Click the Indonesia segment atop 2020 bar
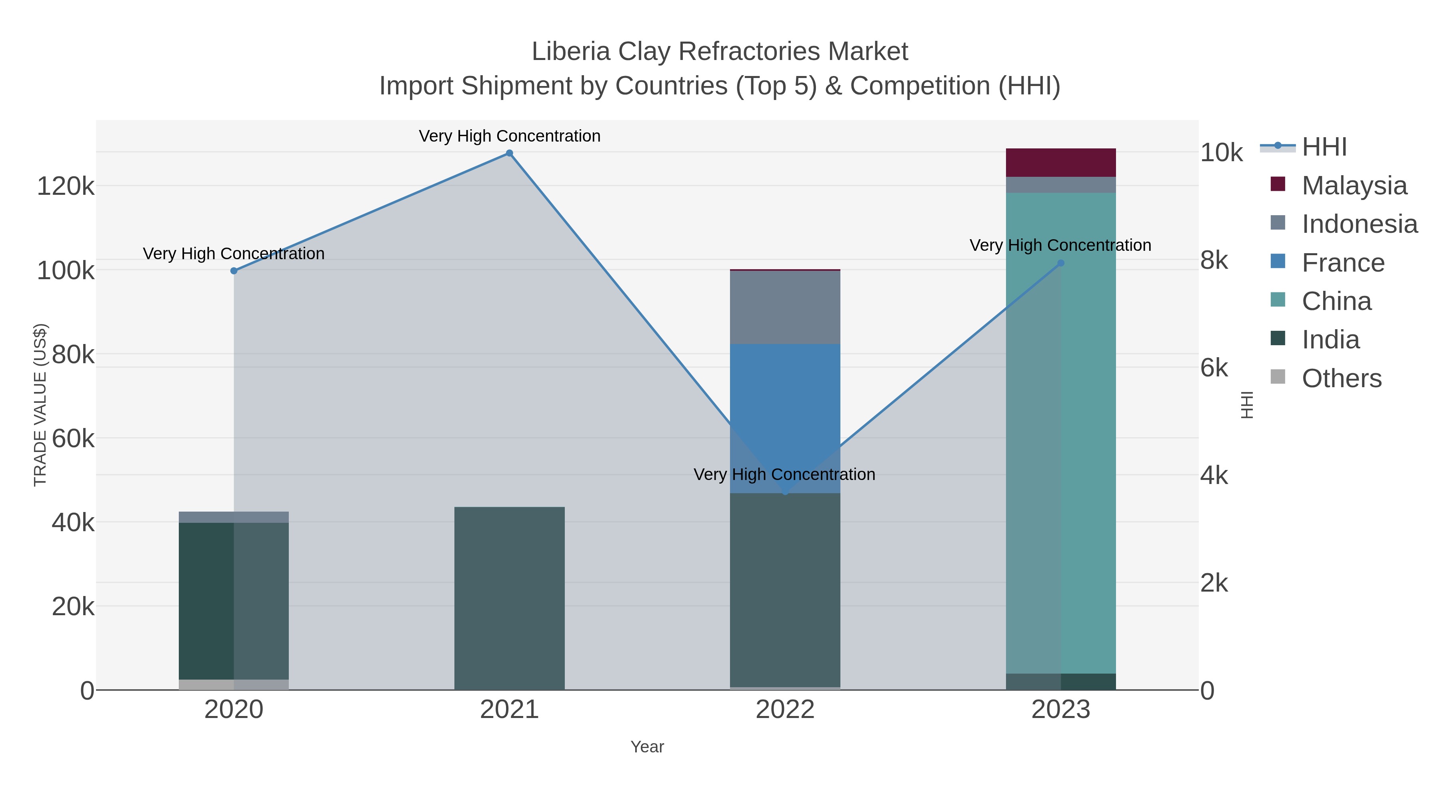The width and height of the screenshot is (1440, 810). (x=234, y=517)
